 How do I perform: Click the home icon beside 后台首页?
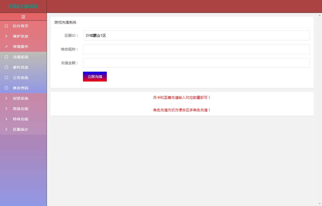(x=6, y=26)
